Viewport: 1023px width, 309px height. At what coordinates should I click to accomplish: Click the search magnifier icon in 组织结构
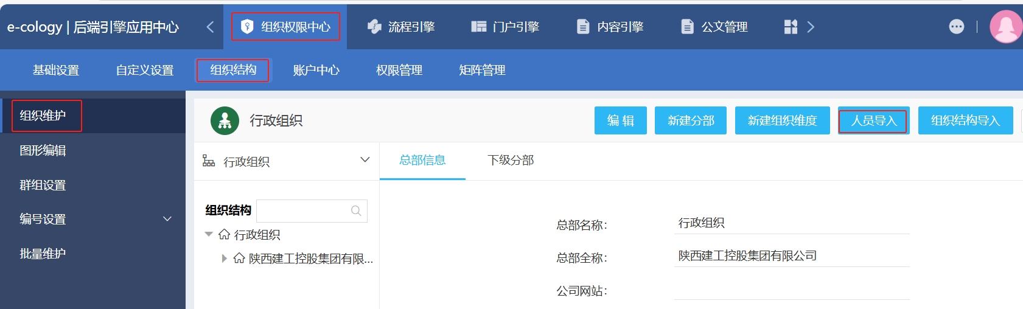pos(356,211)
